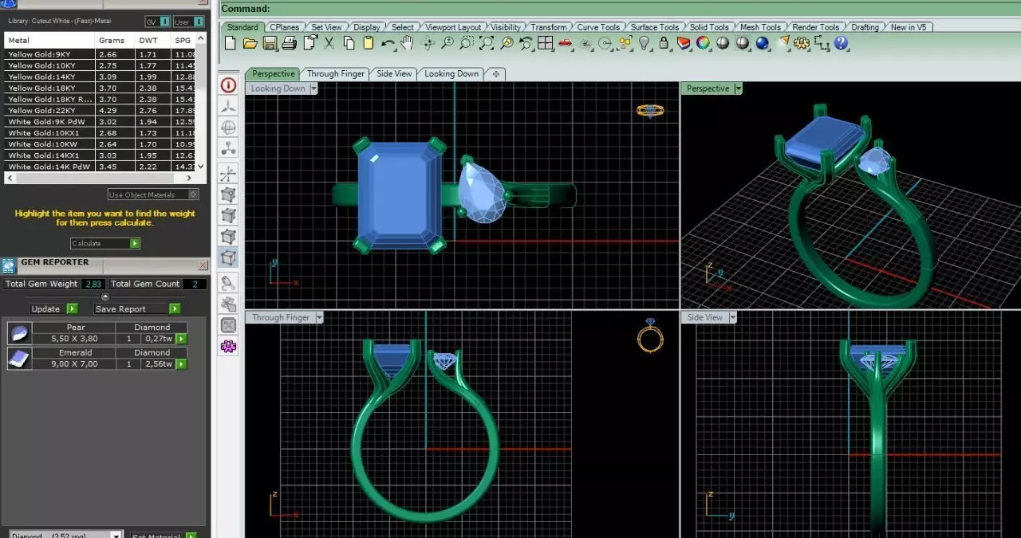The image size is (1021, 538).
Task: Open Looking Down viewport title dropdown
Action: tap(313, 88)
